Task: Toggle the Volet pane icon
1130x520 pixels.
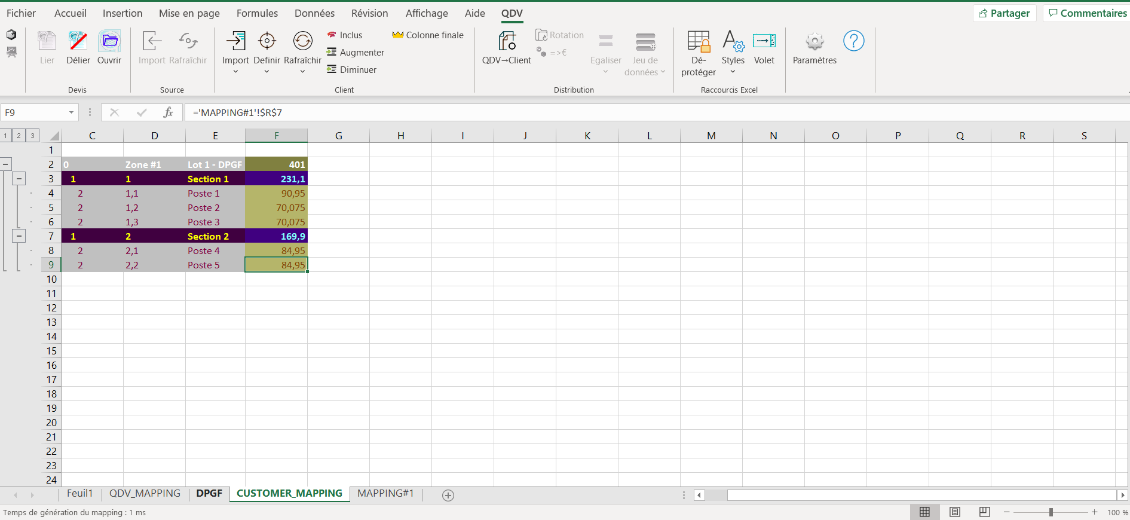Action: pyautogui.click(x=764, y=41)
